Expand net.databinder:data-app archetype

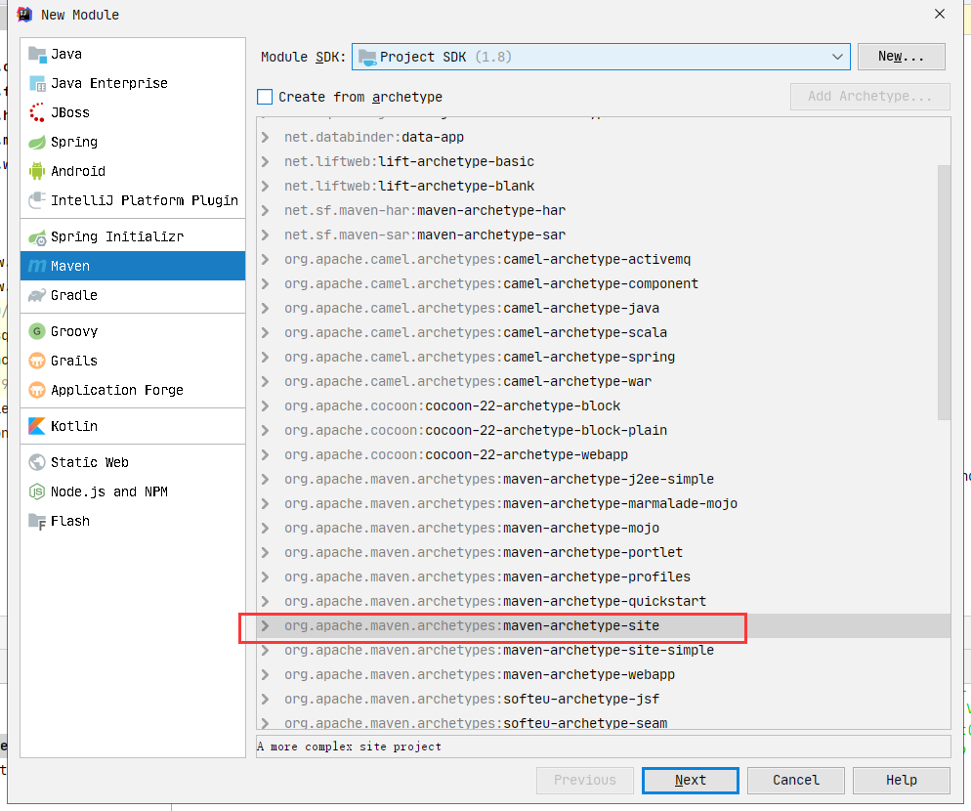coord(265,137)
